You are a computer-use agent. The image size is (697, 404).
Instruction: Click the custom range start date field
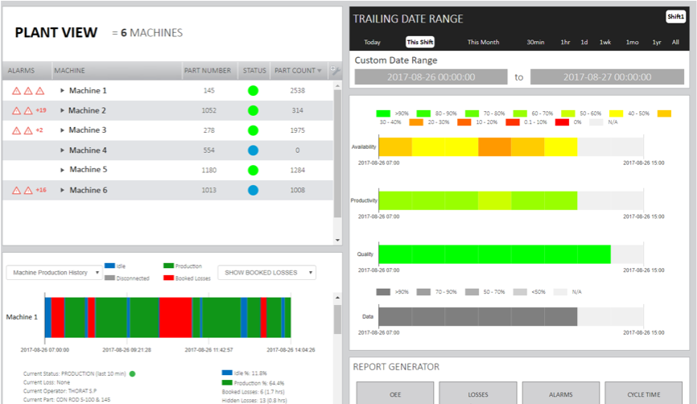[431, 77]
